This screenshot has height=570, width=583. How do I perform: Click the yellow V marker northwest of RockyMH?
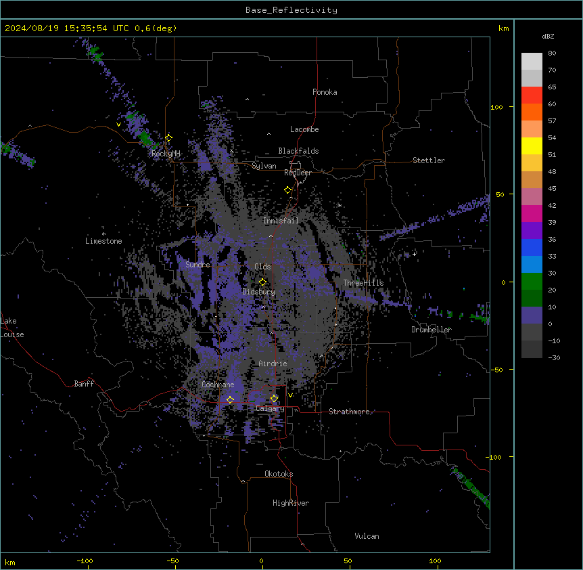coord(118,125)
